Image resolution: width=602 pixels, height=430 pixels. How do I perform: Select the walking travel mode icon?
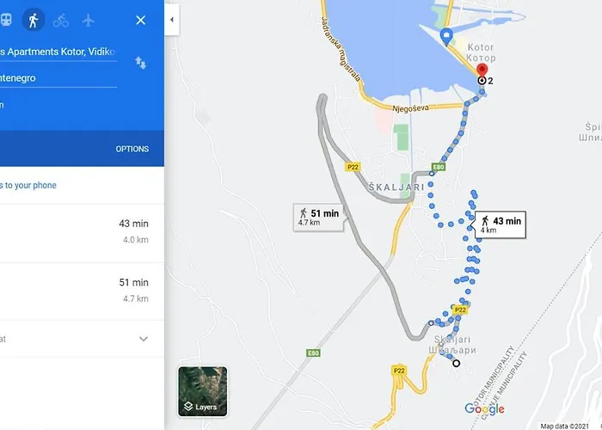[x=34, y=20]
